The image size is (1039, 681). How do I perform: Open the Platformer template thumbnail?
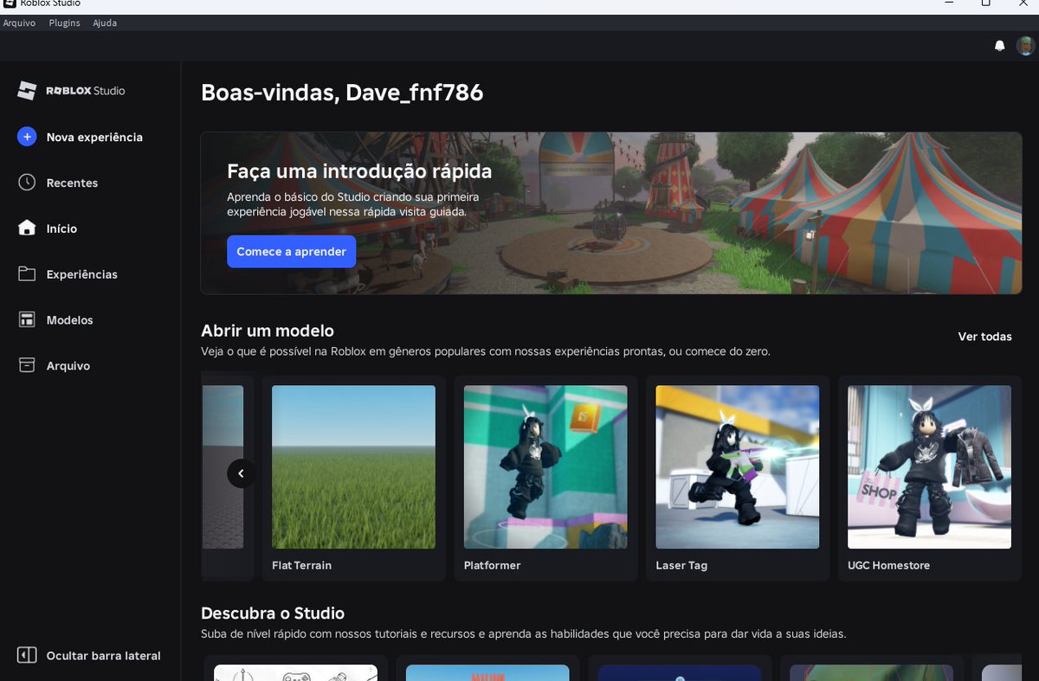coord(545,466)
